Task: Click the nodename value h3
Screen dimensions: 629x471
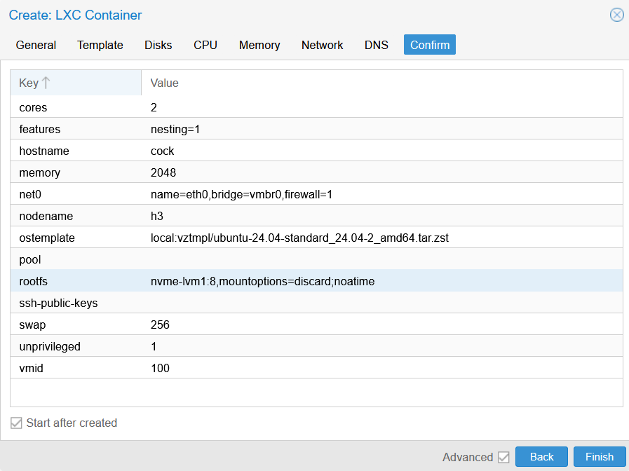Action: point(157,216)
